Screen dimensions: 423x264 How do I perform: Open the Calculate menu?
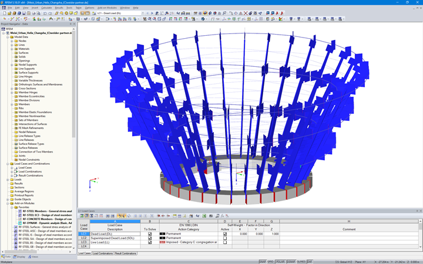coord(46,8)
